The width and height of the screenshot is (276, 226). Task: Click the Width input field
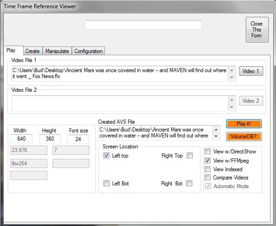tap(22, 139)
